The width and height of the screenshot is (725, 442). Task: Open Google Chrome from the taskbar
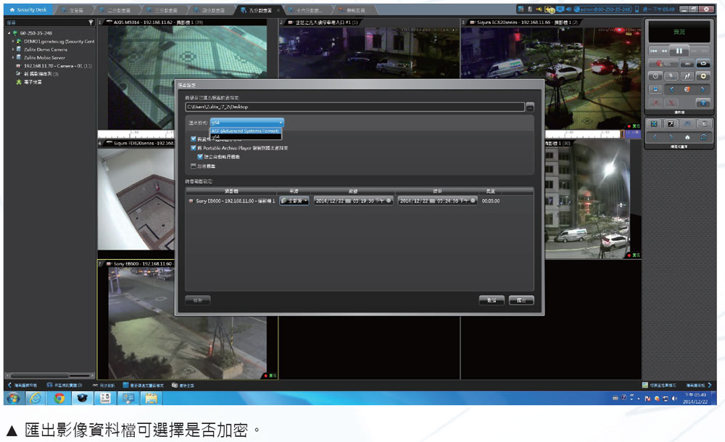pos(59,398)
